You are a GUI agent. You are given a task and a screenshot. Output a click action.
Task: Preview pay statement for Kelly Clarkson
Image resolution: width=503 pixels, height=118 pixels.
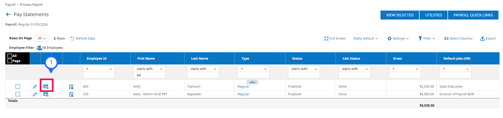coord(46,87)
